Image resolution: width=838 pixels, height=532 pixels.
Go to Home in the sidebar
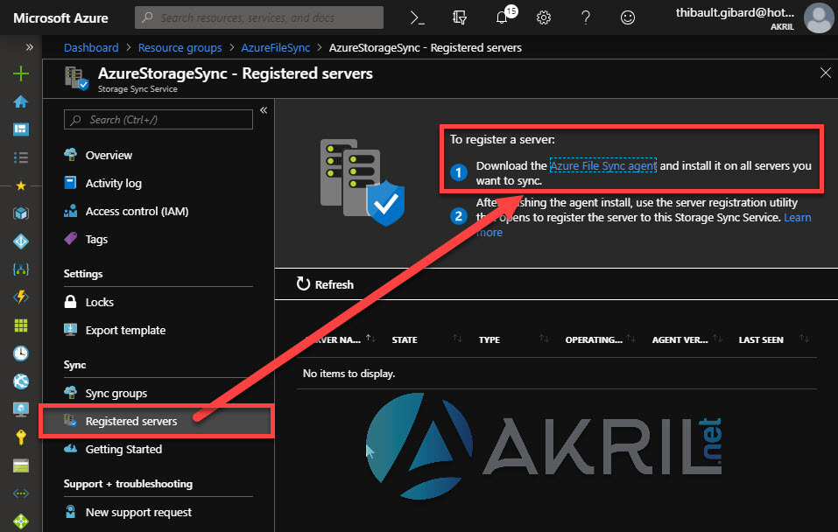[x=21, y=101]
